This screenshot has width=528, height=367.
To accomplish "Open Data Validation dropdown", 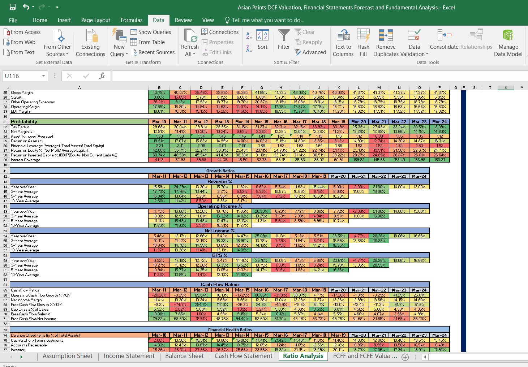I will [414, 43].
